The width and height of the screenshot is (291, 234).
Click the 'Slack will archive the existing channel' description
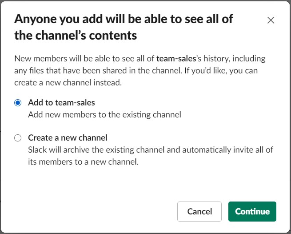tap(151, 156)
